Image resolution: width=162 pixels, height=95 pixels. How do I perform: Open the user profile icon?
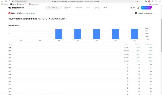138,8
